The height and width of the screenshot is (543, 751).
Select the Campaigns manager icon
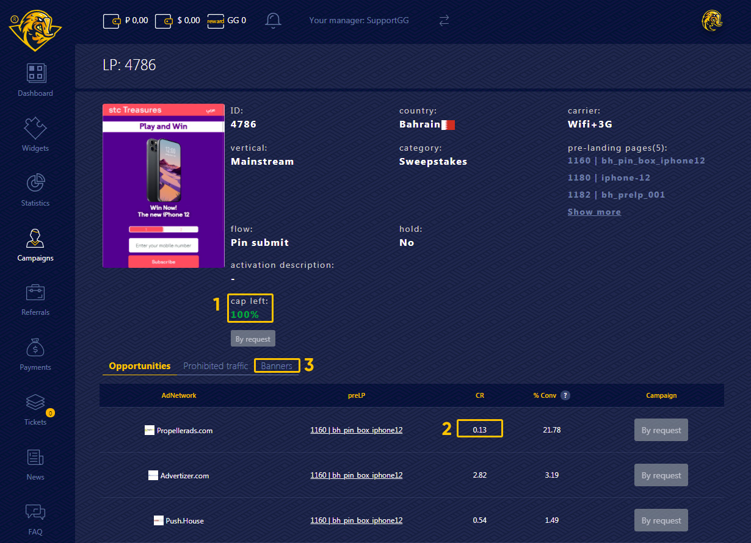[35, 238]
